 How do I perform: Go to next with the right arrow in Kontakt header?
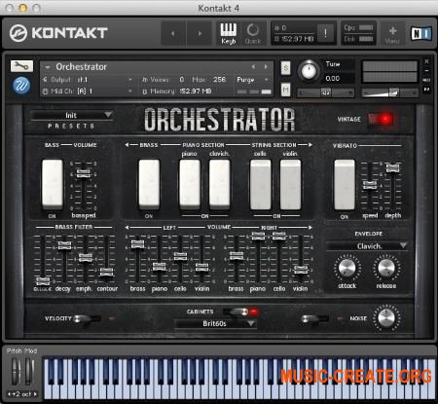click(200, 33)
